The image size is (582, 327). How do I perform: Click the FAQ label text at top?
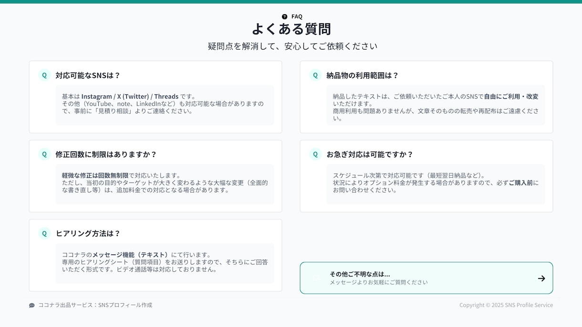(297, 16)
